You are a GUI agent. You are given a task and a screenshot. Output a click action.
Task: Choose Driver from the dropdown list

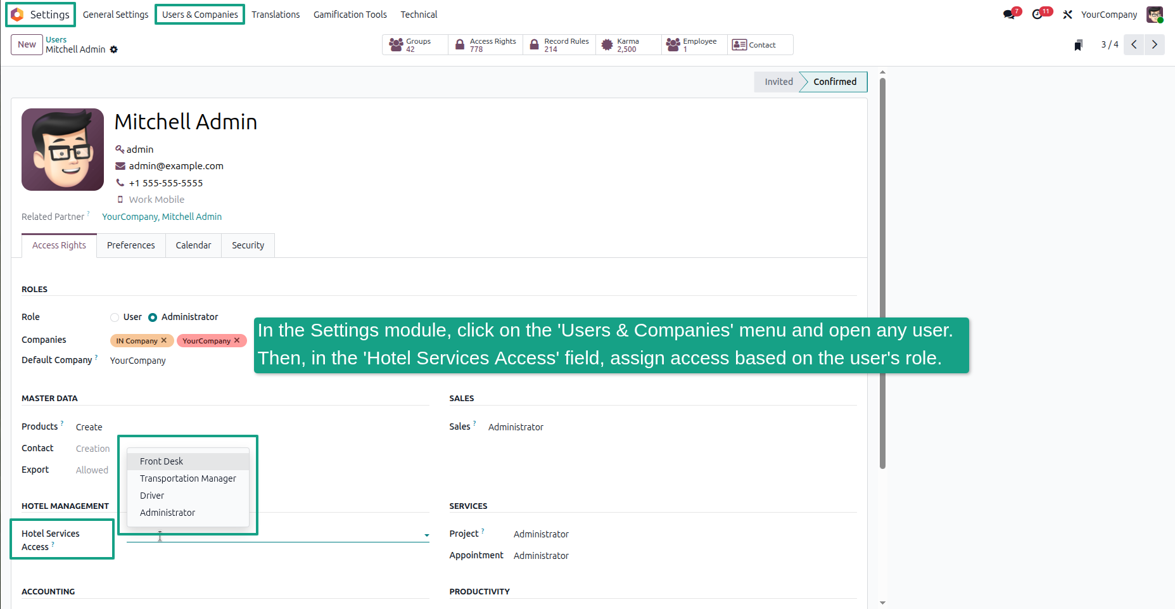188,496
